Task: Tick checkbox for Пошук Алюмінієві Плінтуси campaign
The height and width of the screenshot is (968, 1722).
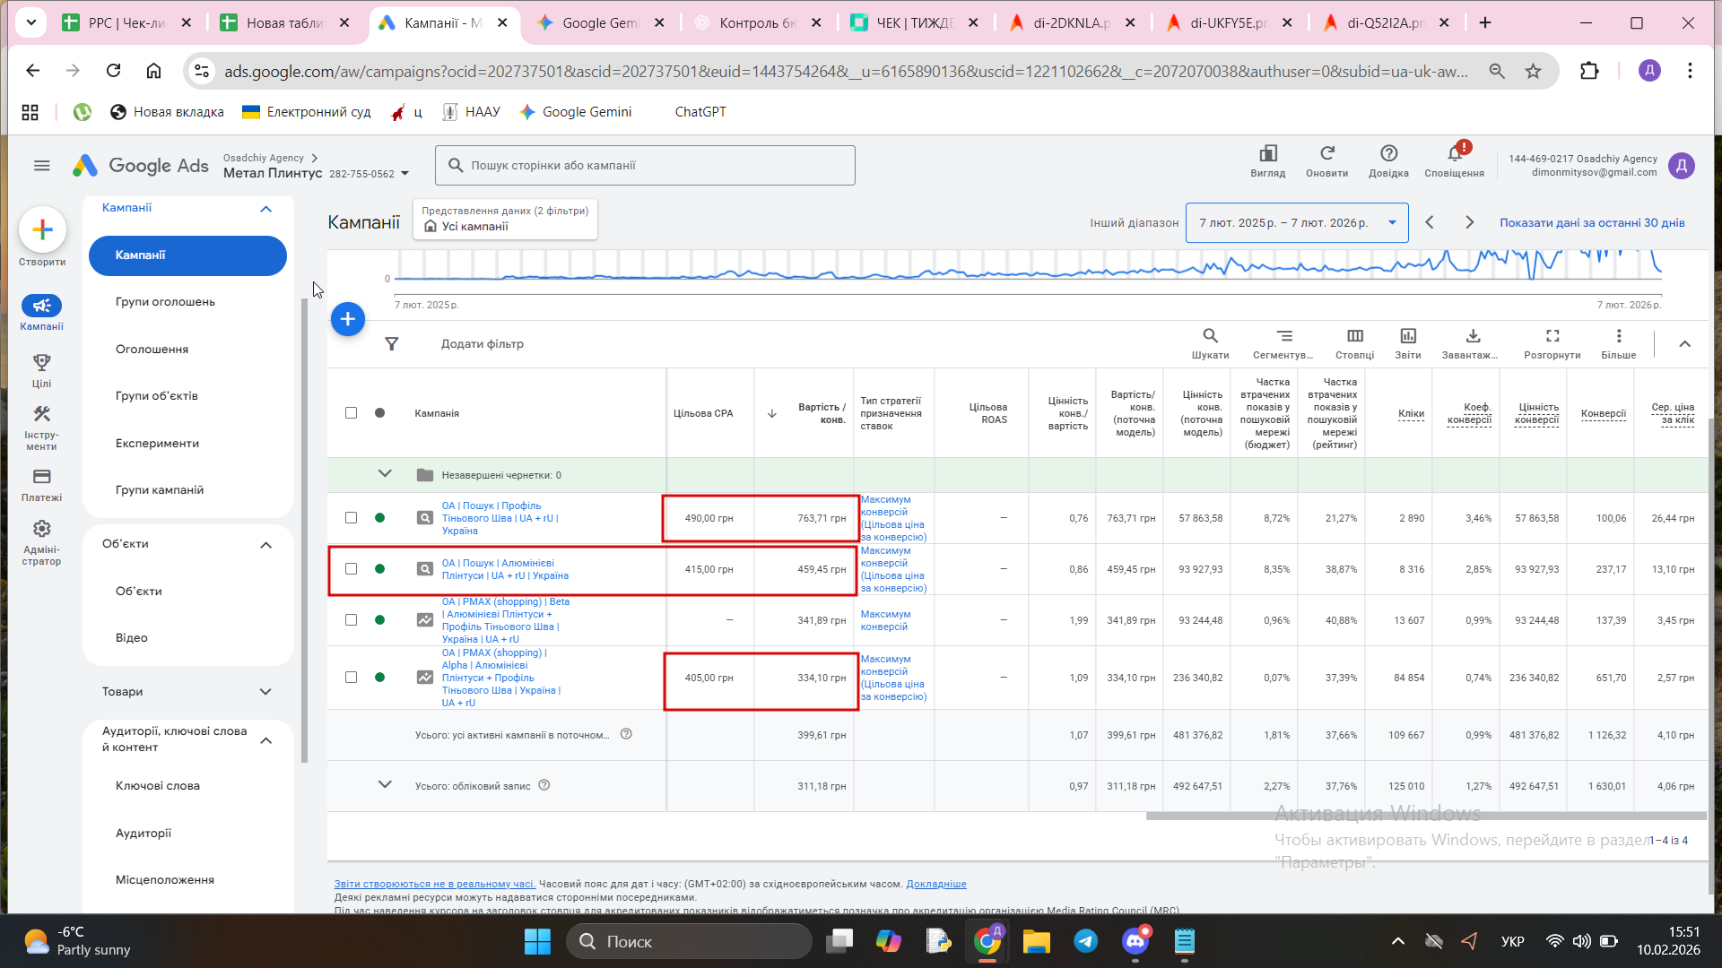Action: [x=351, y=569]
